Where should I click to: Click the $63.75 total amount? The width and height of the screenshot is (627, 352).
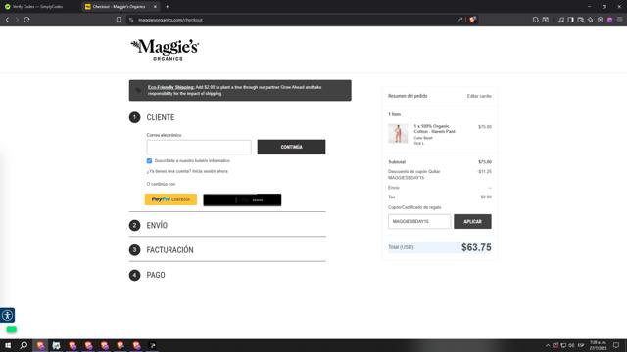476,247
